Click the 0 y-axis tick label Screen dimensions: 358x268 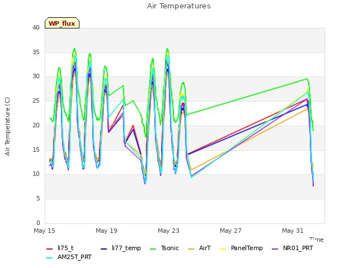(38, 223)
